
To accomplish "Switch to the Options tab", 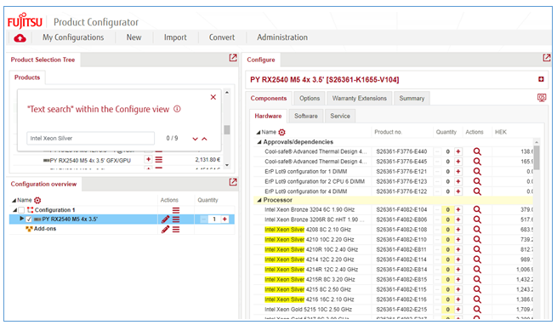I will tap(310, 98).
